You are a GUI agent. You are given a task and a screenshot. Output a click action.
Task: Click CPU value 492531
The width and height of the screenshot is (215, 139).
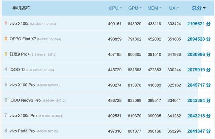click(x=115, y=116)
